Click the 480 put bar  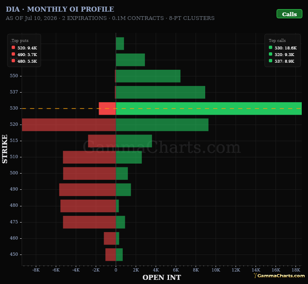tap(88, 206)
